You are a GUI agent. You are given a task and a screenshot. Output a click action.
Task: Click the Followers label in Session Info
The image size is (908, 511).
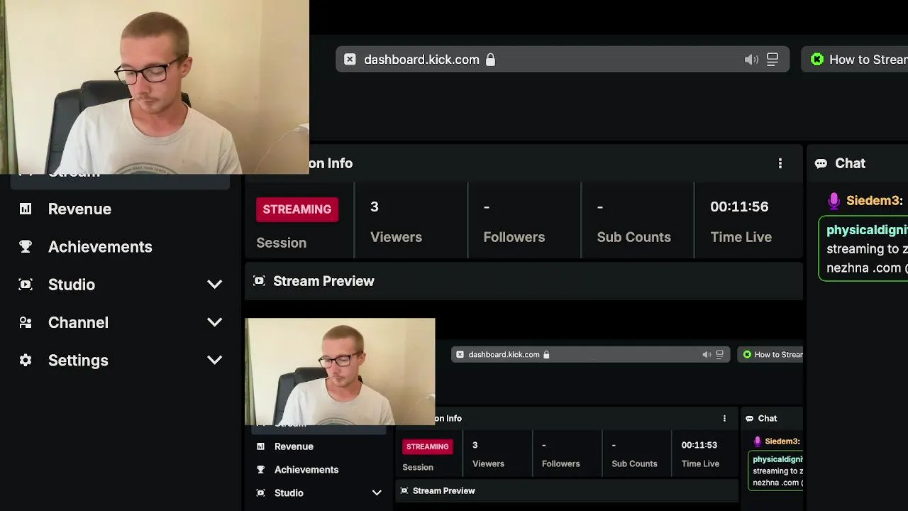click(514, 237)
